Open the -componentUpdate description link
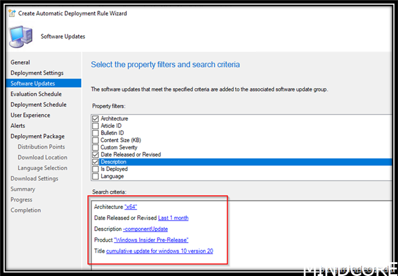Image resolution: width=398 pixels, height=276 pixels. tap(145, 229)
